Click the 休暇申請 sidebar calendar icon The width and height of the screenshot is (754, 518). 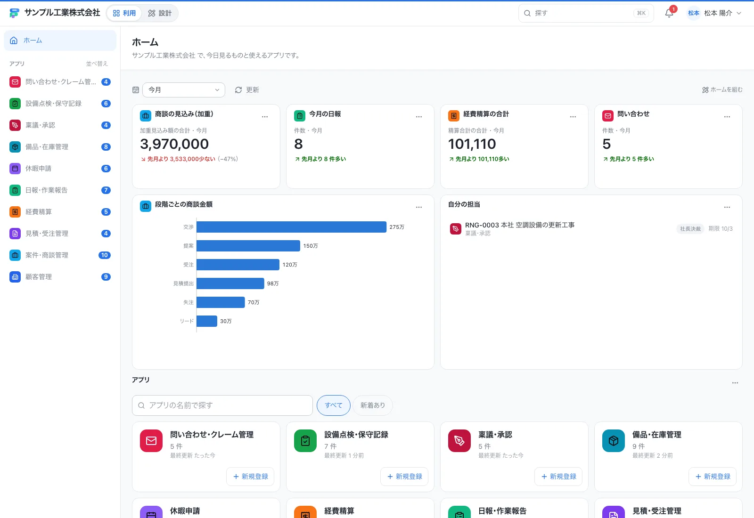click(x=15, y=169)
